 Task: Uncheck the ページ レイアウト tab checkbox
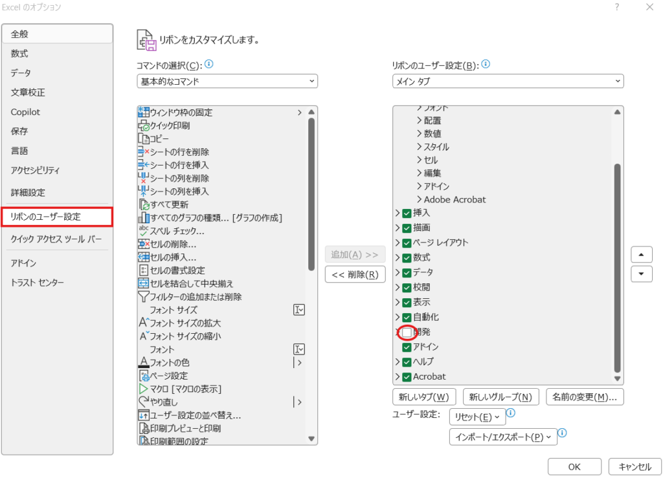click(x=407, y=243)
